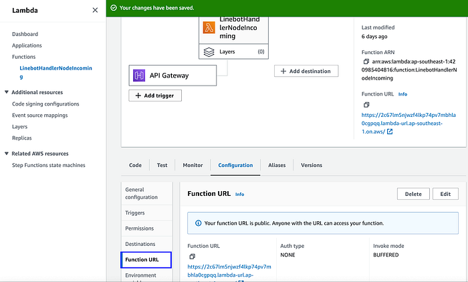
Task: Switch to the Monitor tab
Action: [x=193, y=165]
